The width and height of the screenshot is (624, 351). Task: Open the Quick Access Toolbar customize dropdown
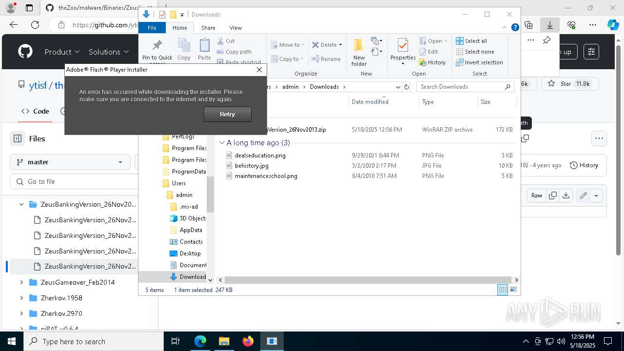coord(182,15)
